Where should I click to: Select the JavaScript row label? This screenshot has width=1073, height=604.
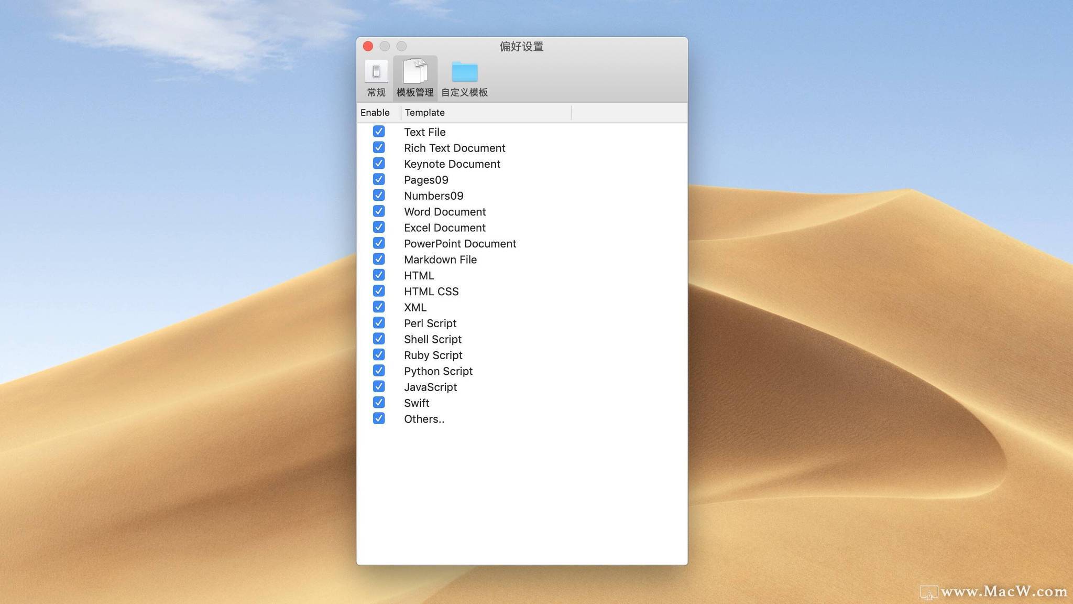click(430, 387)
